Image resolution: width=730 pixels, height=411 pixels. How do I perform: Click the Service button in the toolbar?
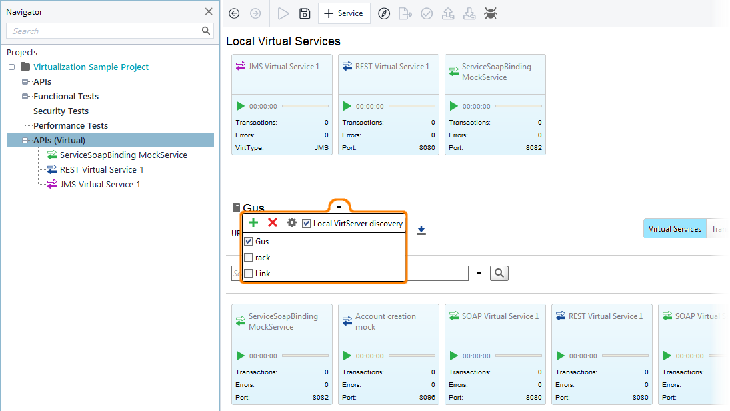[344, 13]
